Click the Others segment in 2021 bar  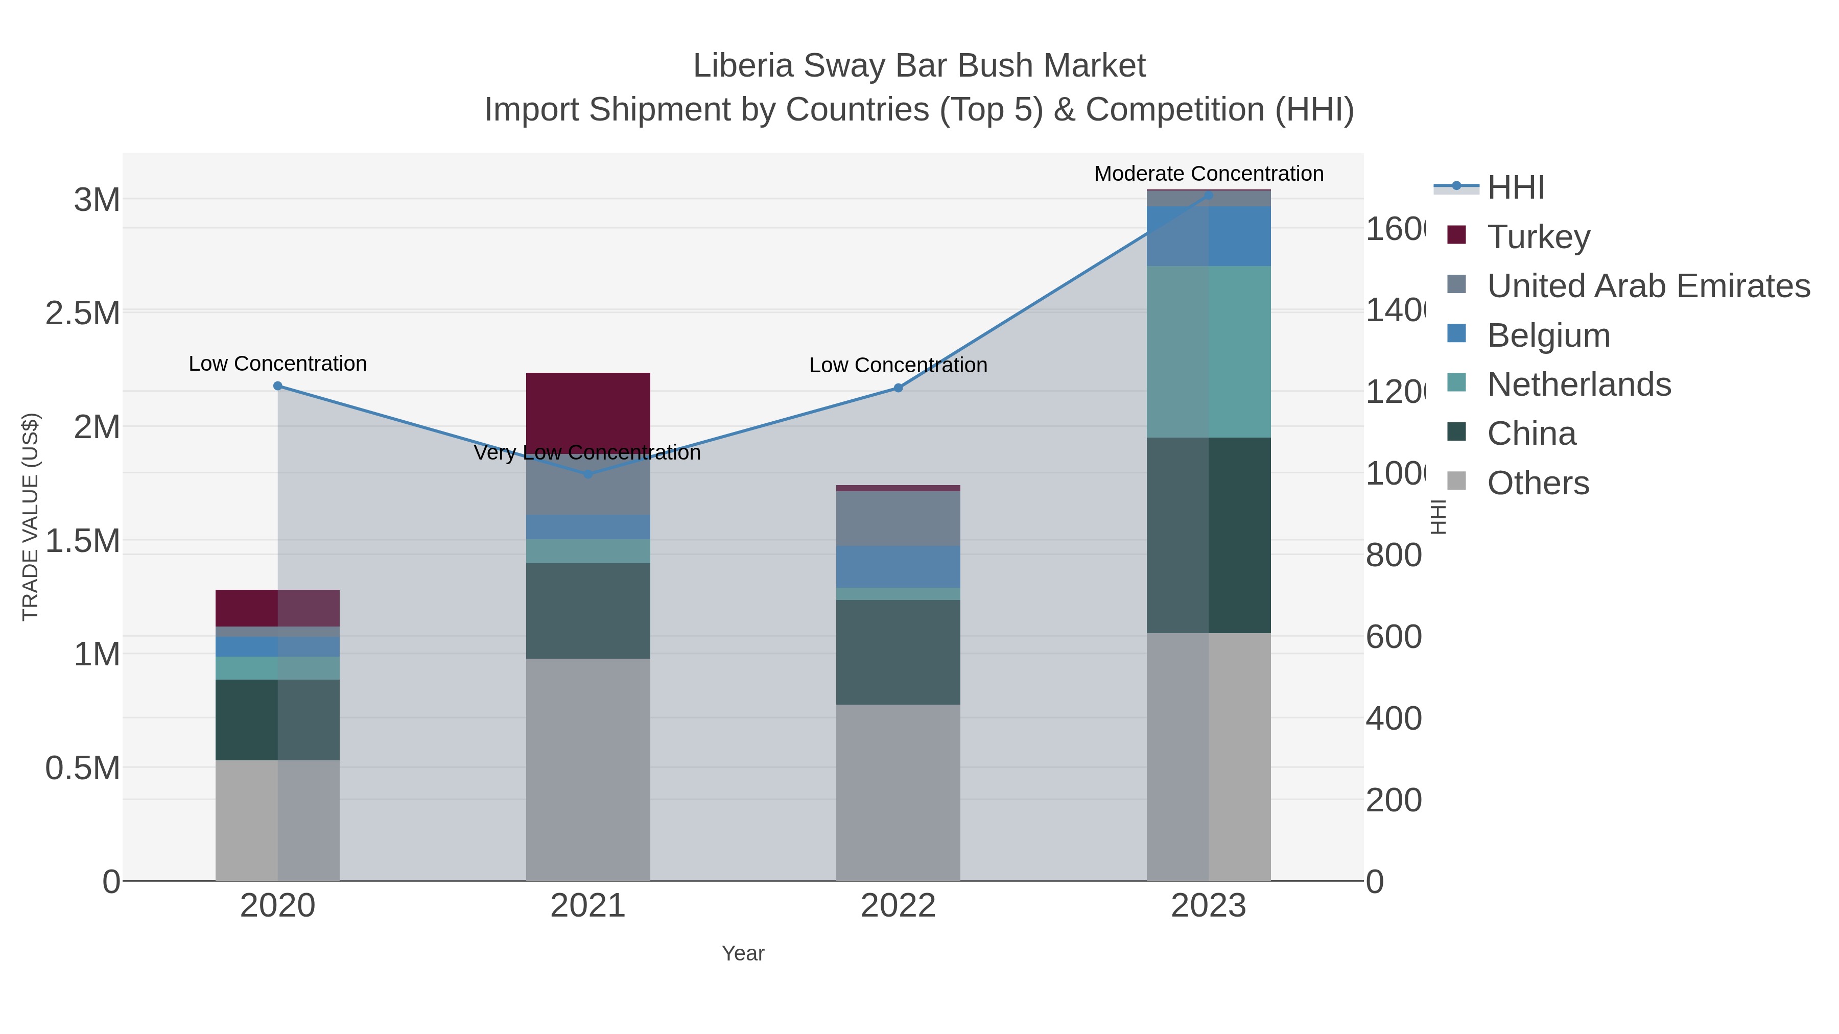588,770
